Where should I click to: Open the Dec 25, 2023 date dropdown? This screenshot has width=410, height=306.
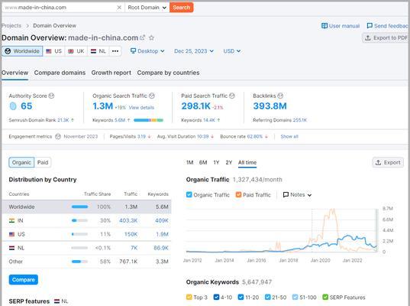pos(194,51)
